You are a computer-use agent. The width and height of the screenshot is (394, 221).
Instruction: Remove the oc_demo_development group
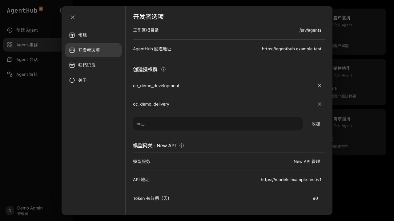(x=320, y=86)
